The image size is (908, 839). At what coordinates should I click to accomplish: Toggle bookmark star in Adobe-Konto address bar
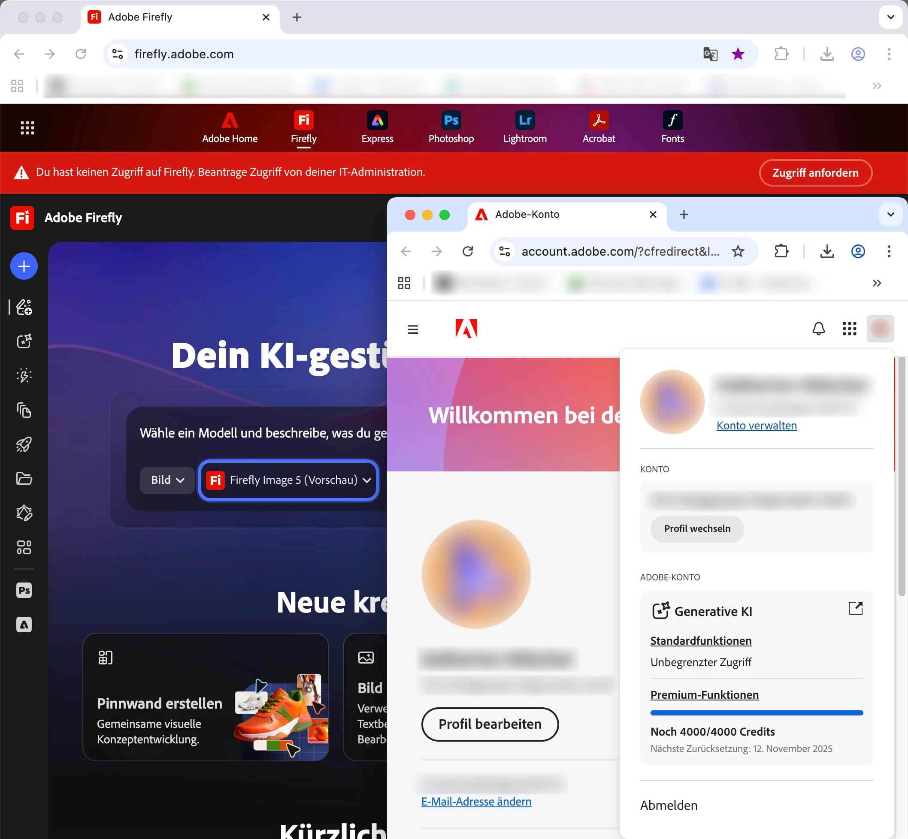[x=738, y=251]
